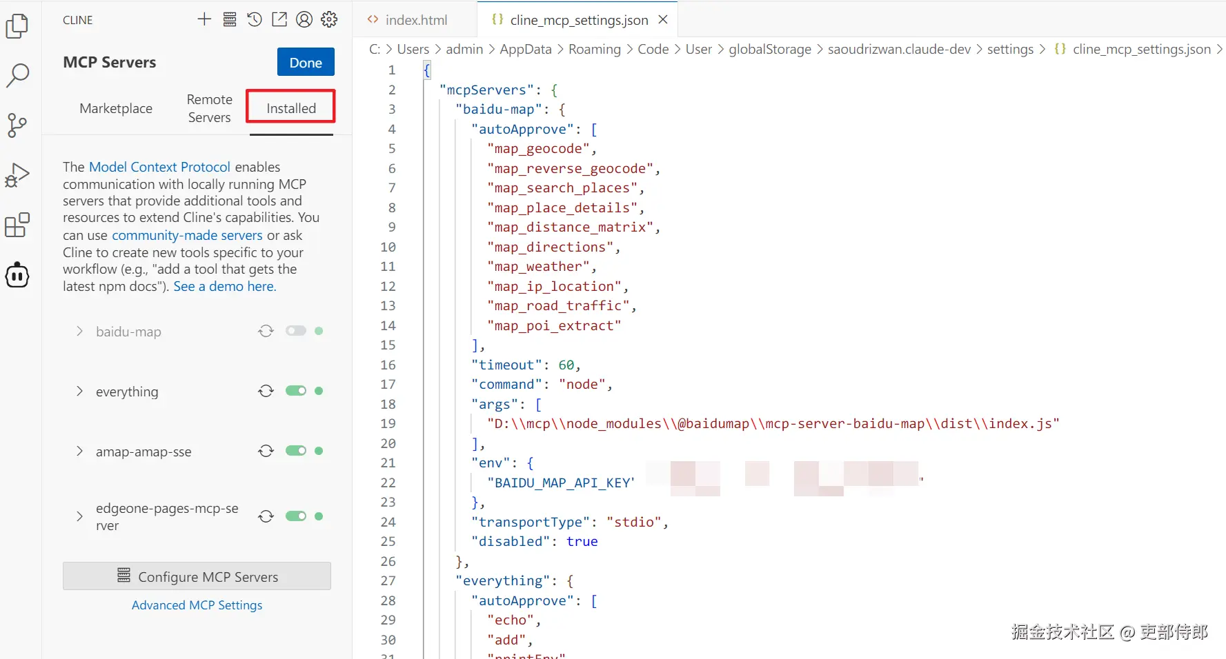Open the Source Control view
This screenshot has width=1226, height=659.
[x=17, y=125]
